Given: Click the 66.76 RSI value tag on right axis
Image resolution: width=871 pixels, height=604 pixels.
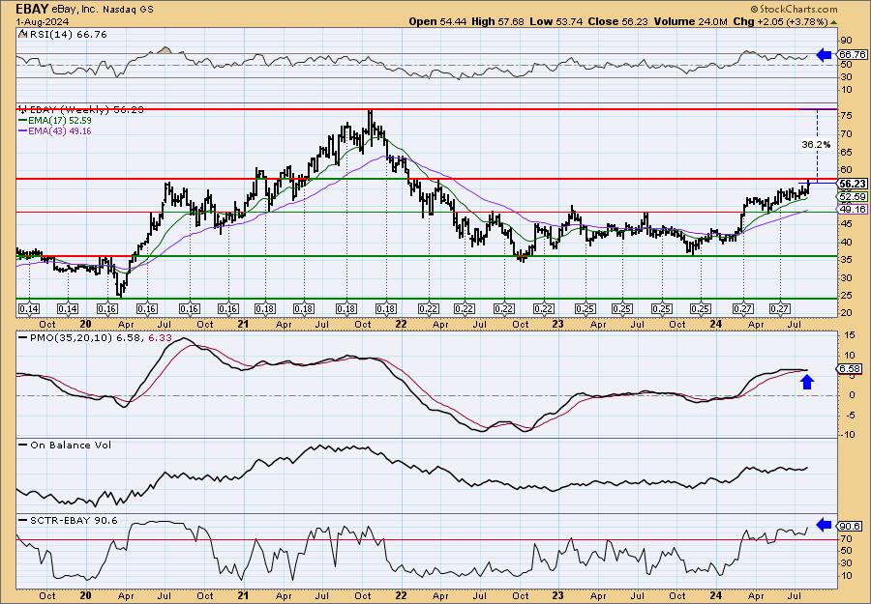Looking at the screenshot, I should pyautogui.click(x=852, y=55).
